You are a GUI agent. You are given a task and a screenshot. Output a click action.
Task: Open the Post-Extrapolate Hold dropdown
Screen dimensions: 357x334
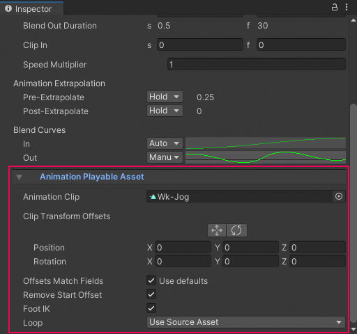(x=165, y=111)
